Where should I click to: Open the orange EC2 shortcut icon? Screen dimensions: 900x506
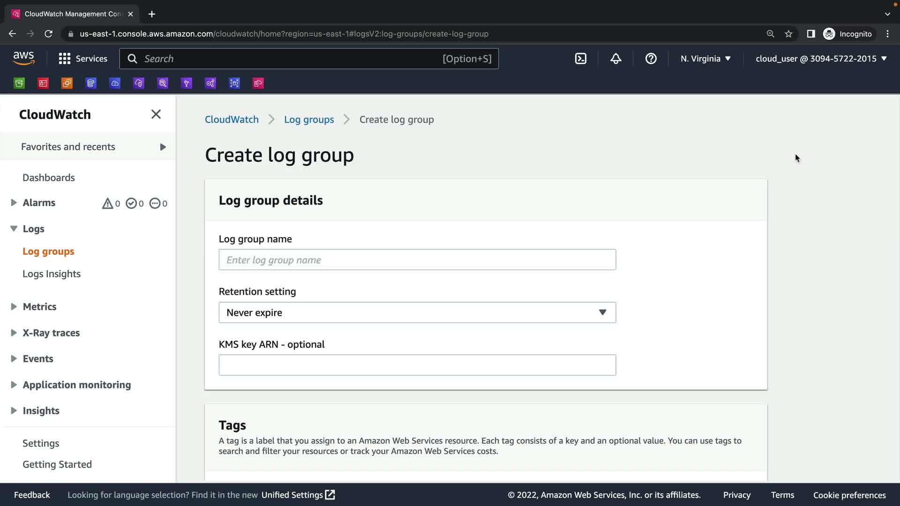click(x=67, y=83)
